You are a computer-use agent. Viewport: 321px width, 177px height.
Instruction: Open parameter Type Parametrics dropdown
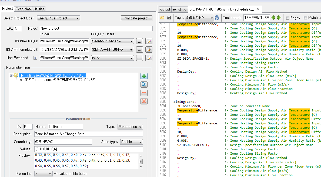pos(130,127)
